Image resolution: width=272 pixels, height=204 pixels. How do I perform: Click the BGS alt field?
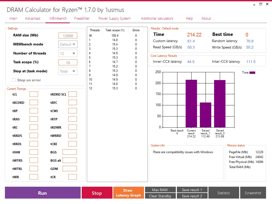[x=70, y=160]
